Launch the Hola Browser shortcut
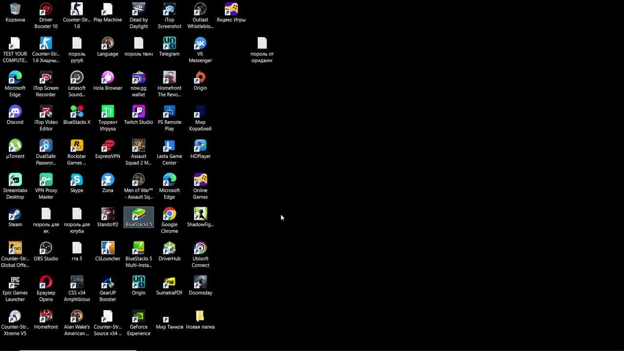The height and width of the screenshot is (351, 624). coord(108,81)
